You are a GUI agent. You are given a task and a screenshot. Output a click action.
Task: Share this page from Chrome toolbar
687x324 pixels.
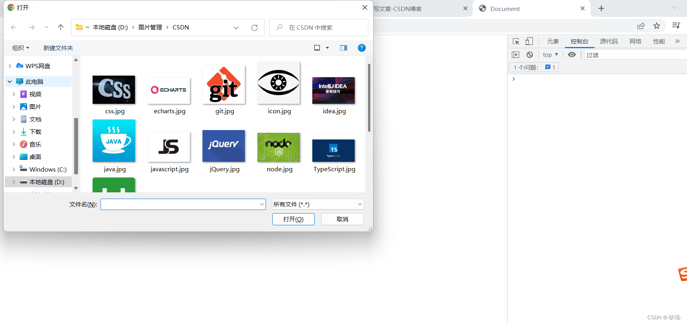(641, 26)
